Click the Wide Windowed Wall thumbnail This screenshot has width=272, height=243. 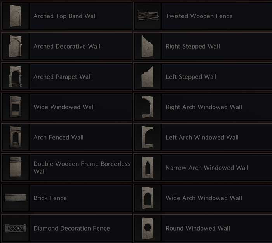[15, 107]
